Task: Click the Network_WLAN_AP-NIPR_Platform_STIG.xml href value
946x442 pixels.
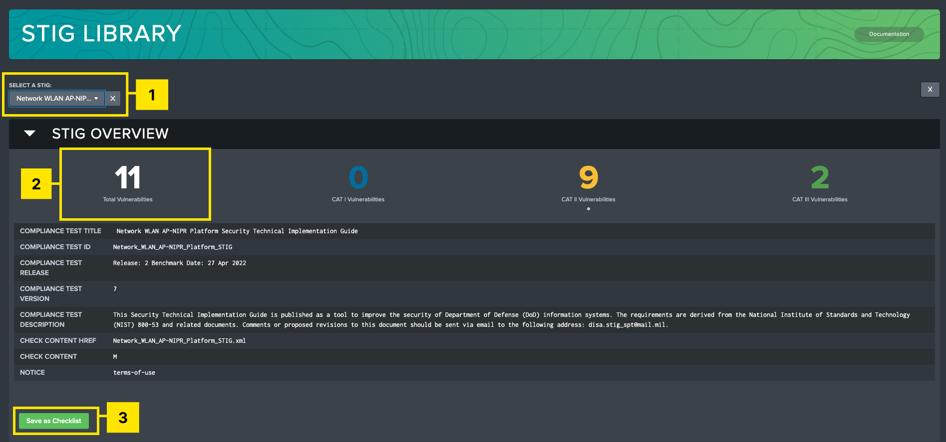Action: 180,341
